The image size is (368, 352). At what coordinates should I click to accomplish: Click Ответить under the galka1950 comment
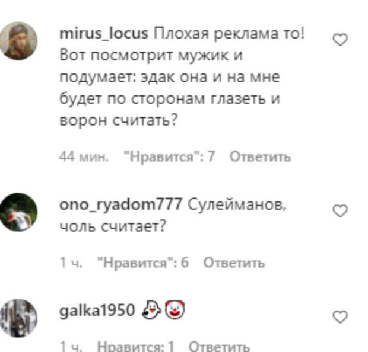click(x=219, y=346)
